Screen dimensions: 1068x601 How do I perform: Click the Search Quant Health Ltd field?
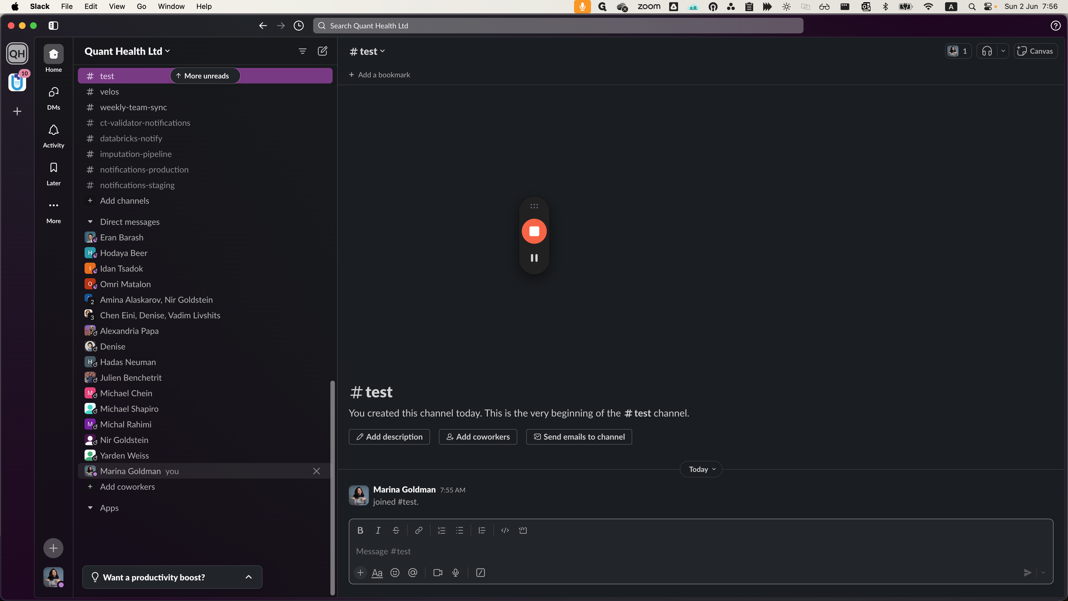coord(558,26)
